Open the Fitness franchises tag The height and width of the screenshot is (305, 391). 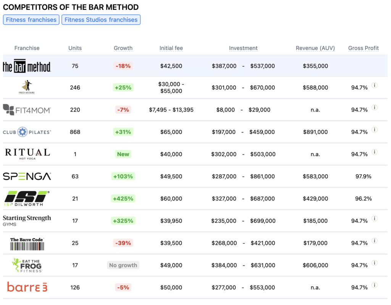tap(31, 20)
